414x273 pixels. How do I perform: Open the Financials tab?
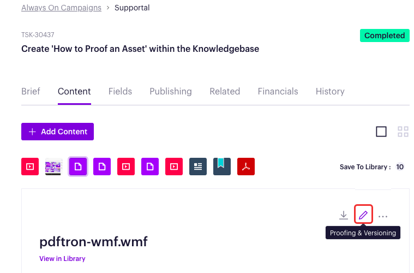click(278, 91)
